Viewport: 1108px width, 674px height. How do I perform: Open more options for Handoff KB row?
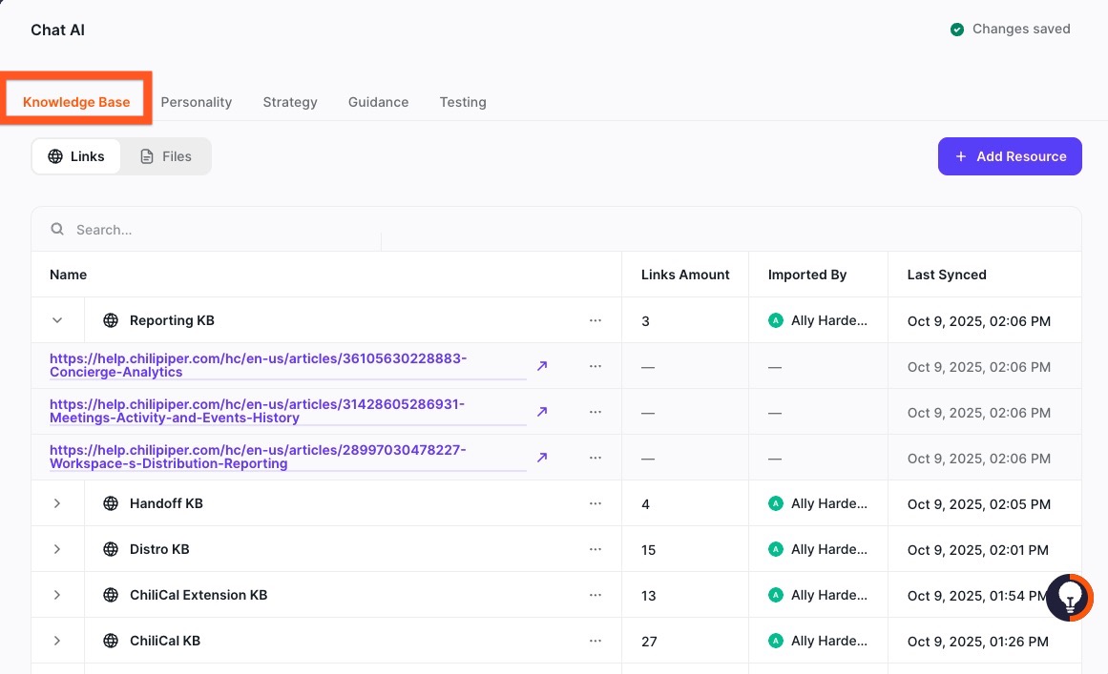(596, 503)
